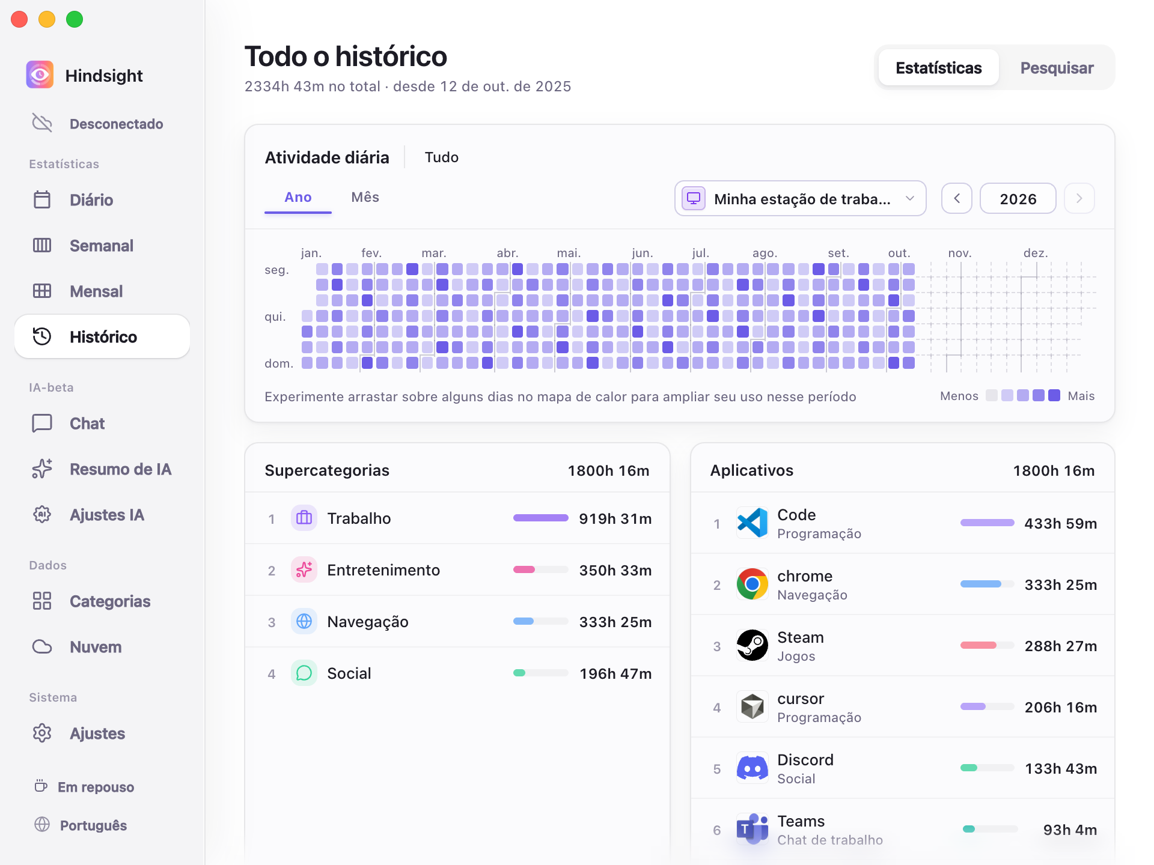Switch to the Ano tab
This screenshot has height=865, width=1154.
pyautogui.click(x=298, y=197)
